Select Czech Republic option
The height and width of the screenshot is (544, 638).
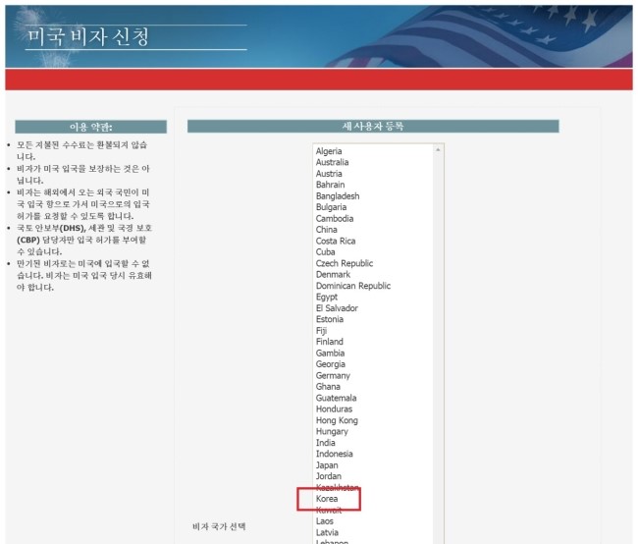pos(344,263)
